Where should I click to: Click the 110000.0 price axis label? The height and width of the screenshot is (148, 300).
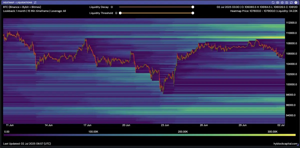(x=291, y=33)
